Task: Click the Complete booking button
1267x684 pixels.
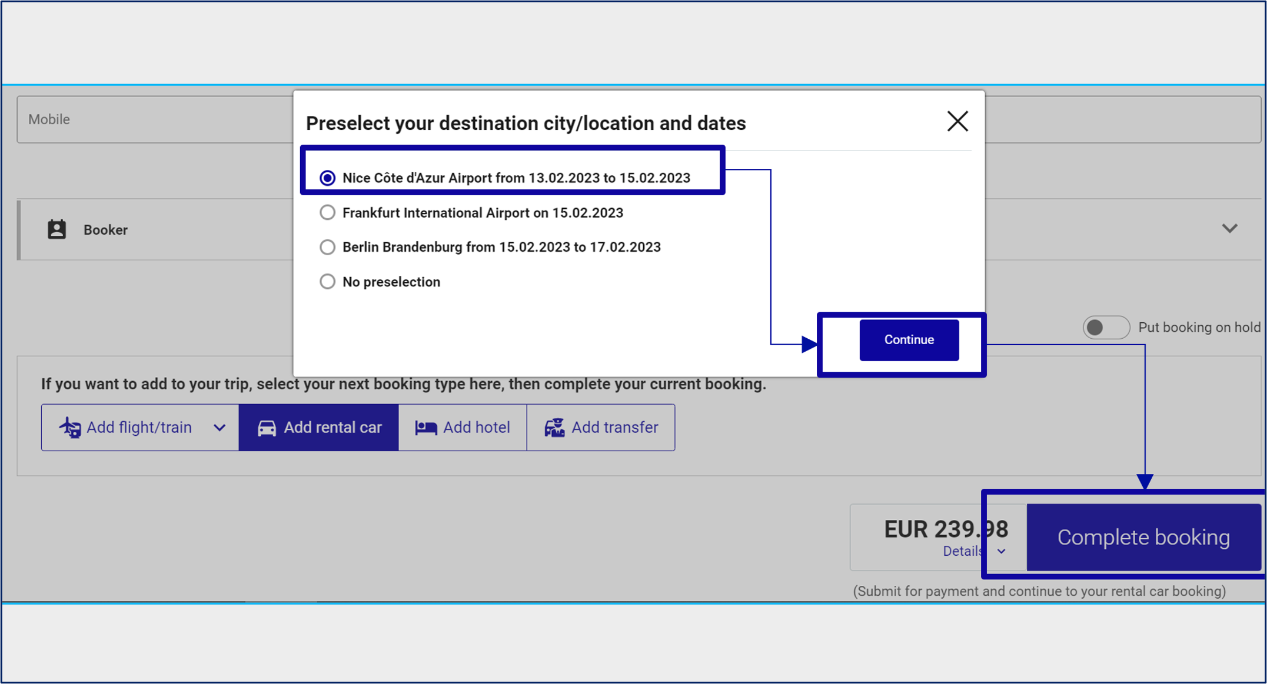Action: click(x=1143, y=538)
